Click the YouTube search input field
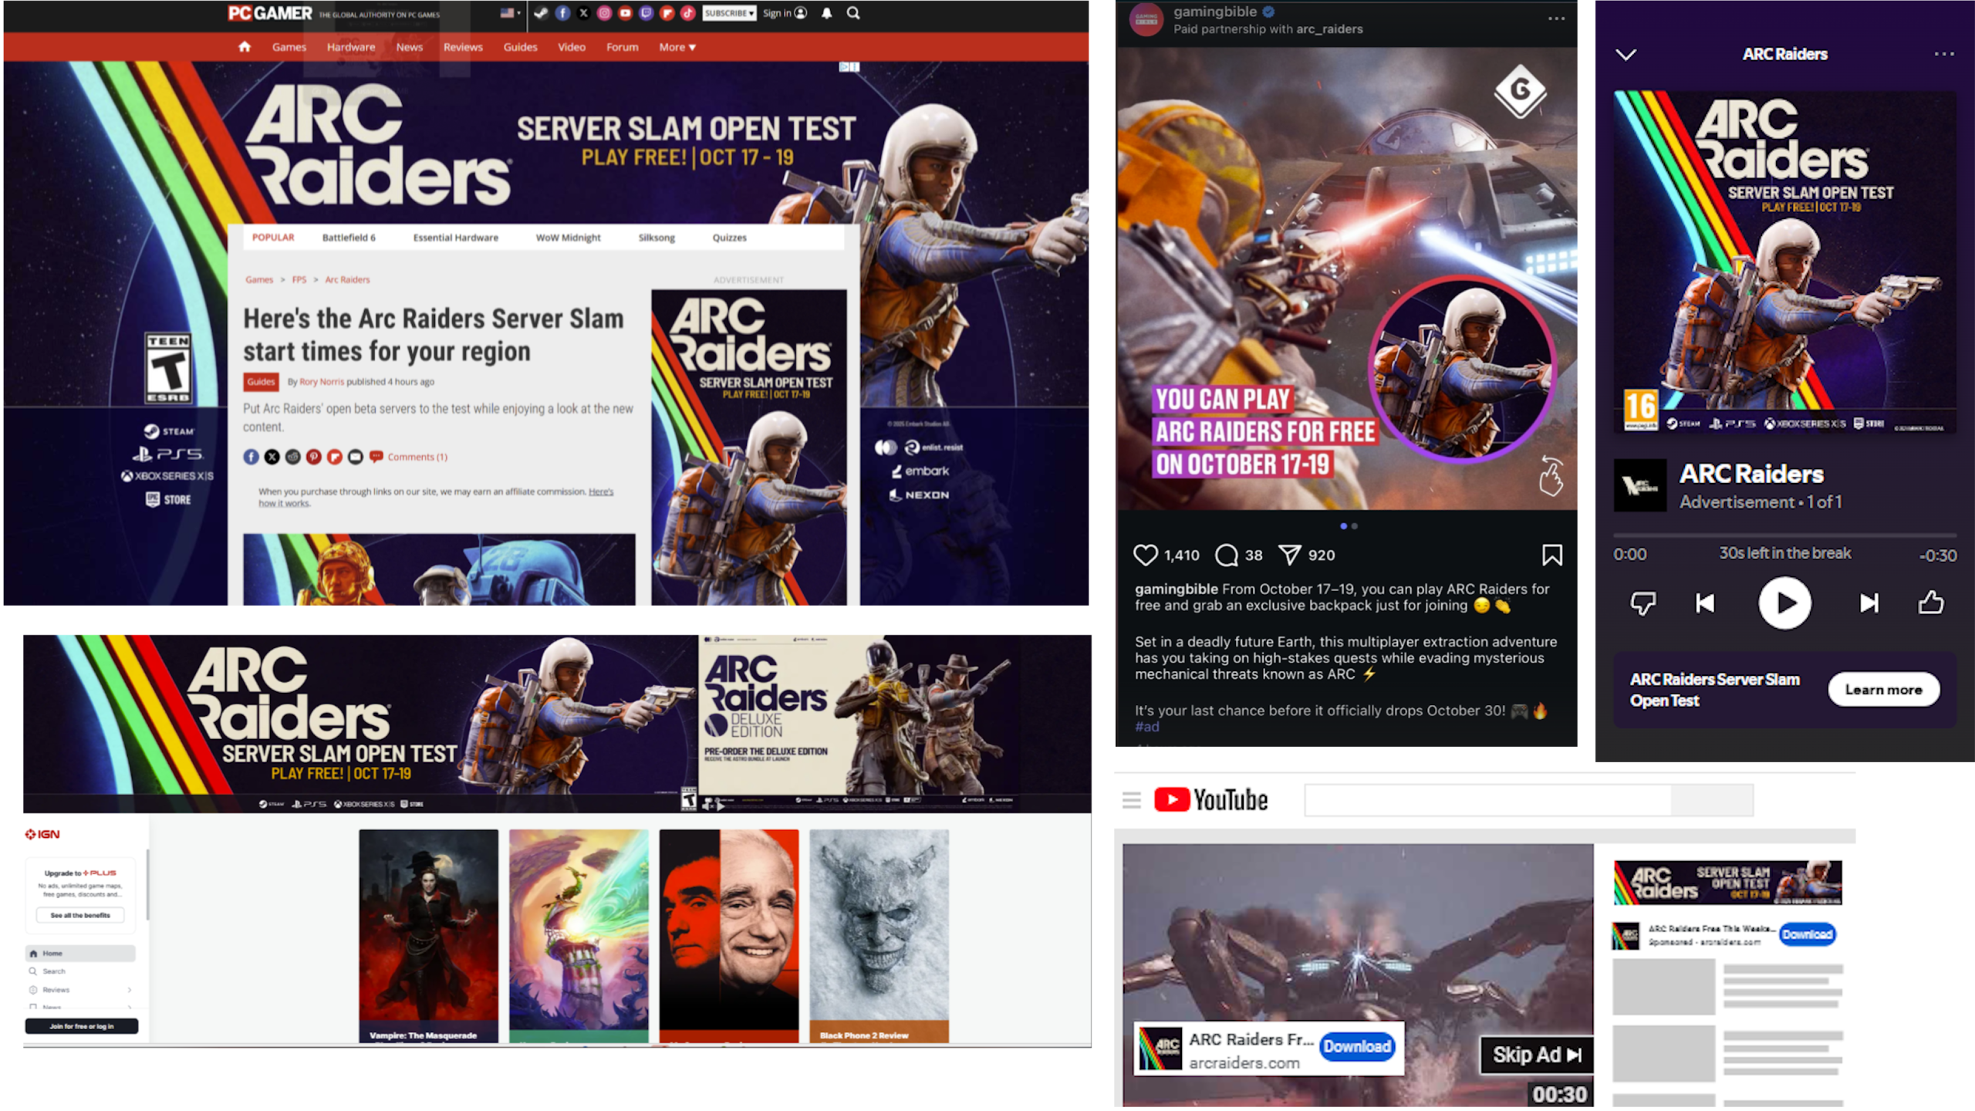 click(x=1487, y=800)
